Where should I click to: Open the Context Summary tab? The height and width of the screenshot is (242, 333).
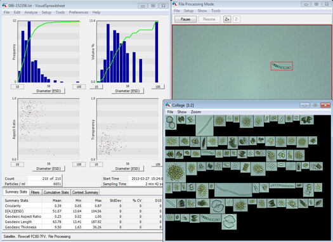click(x=85, y=193)
